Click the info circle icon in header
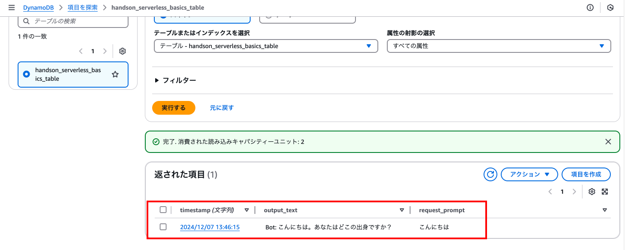The image size is (625, 250). [590, 7]
